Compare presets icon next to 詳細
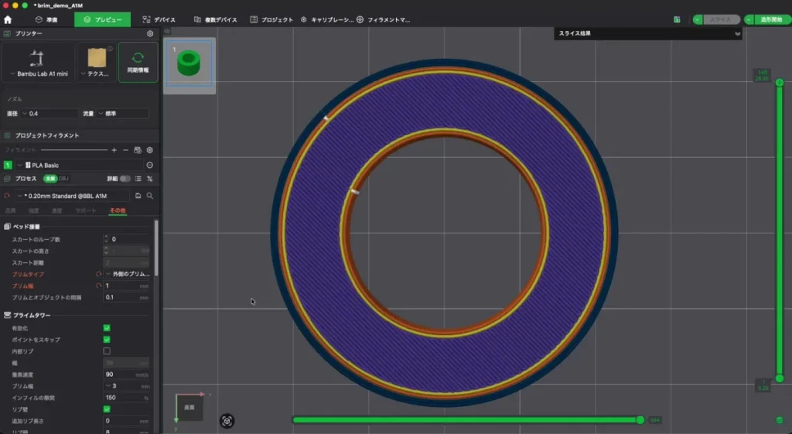Screen dimensions: 792x434 click(149, 179)
